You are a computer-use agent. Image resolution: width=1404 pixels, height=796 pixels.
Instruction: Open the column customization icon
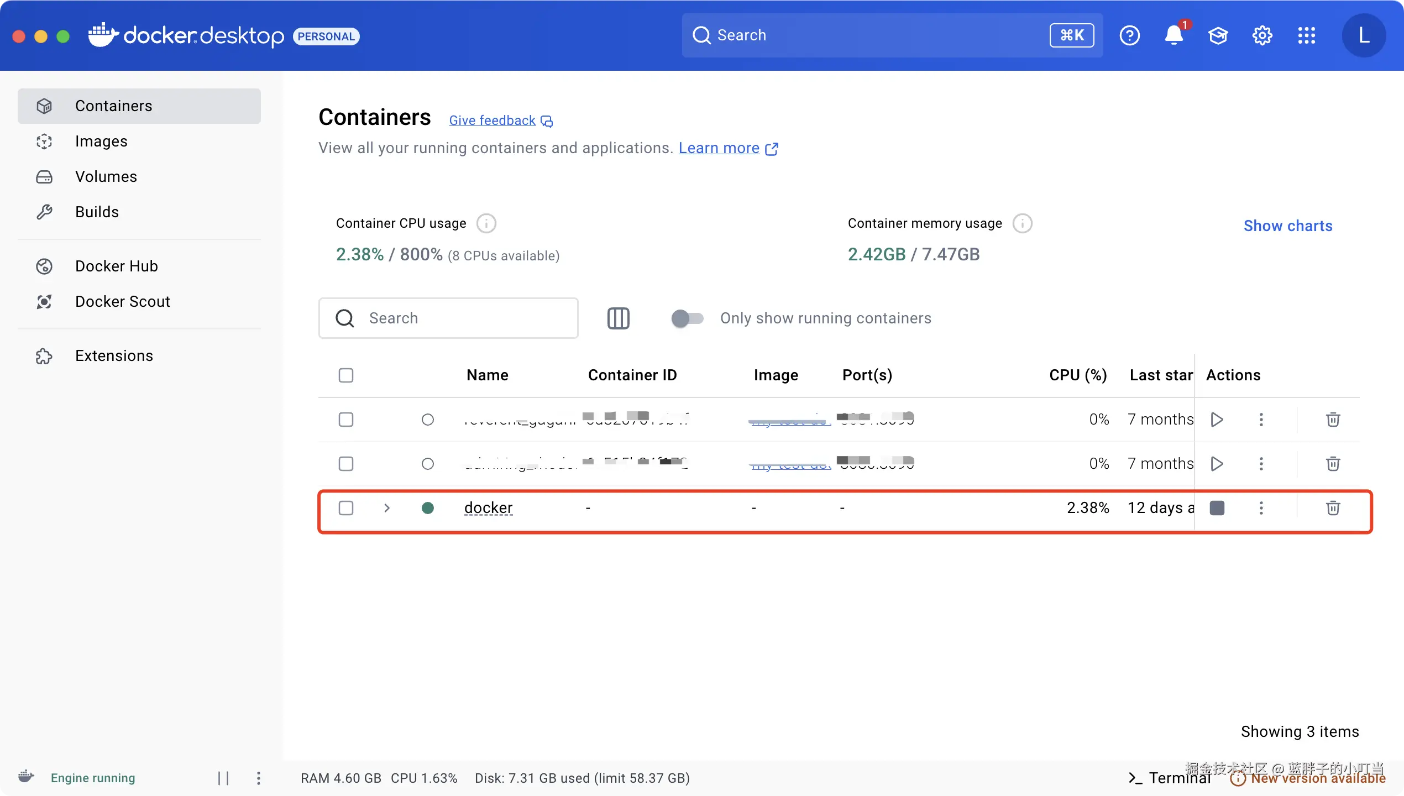pyautogui.click(x=618, y=318)
